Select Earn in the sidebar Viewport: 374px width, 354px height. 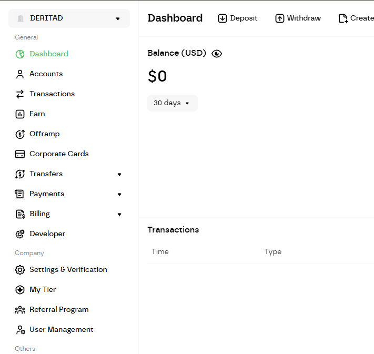pos(37,114)
